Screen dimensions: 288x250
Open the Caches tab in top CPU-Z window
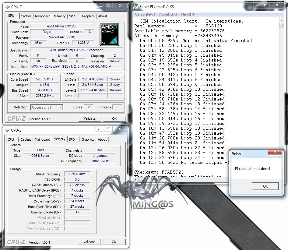point(26,16)
